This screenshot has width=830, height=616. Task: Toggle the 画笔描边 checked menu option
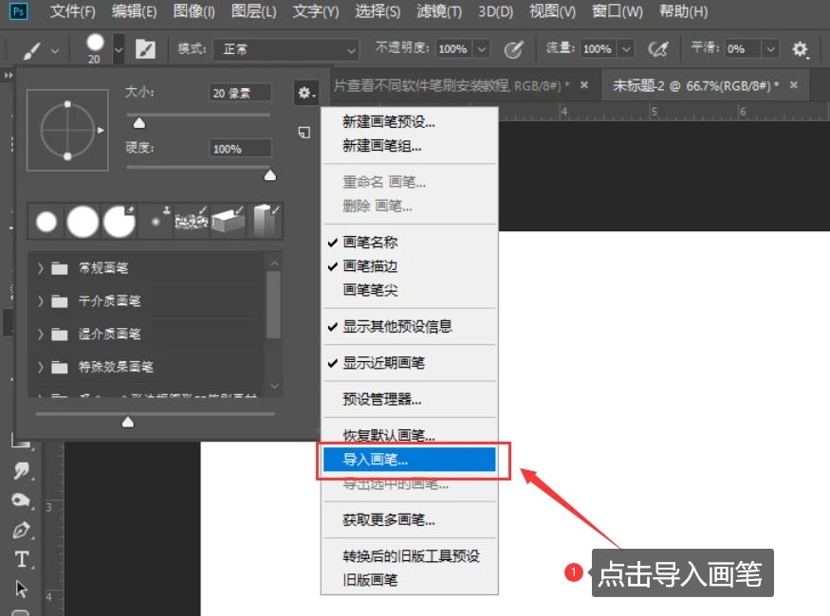click(370, 266)
